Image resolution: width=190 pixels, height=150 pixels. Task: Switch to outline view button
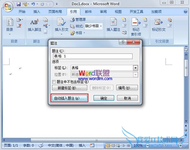[x=123, y=146]
